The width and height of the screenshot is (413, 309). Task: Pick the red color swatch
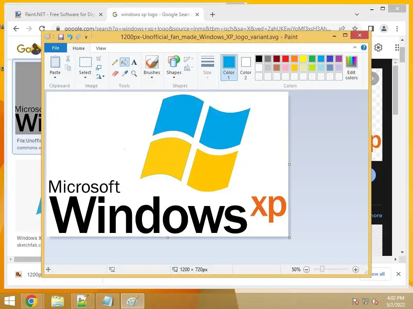pyautogui.click(x=286, y=59)
